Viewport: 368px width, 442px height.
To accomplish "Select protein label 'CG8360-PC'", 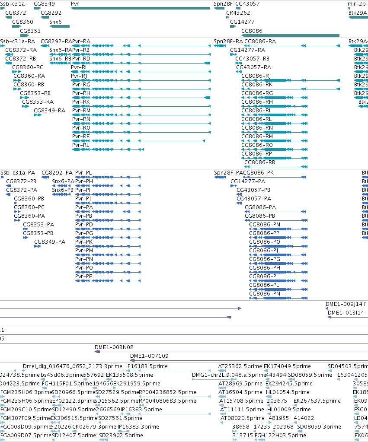I will [x=29, y=207].
